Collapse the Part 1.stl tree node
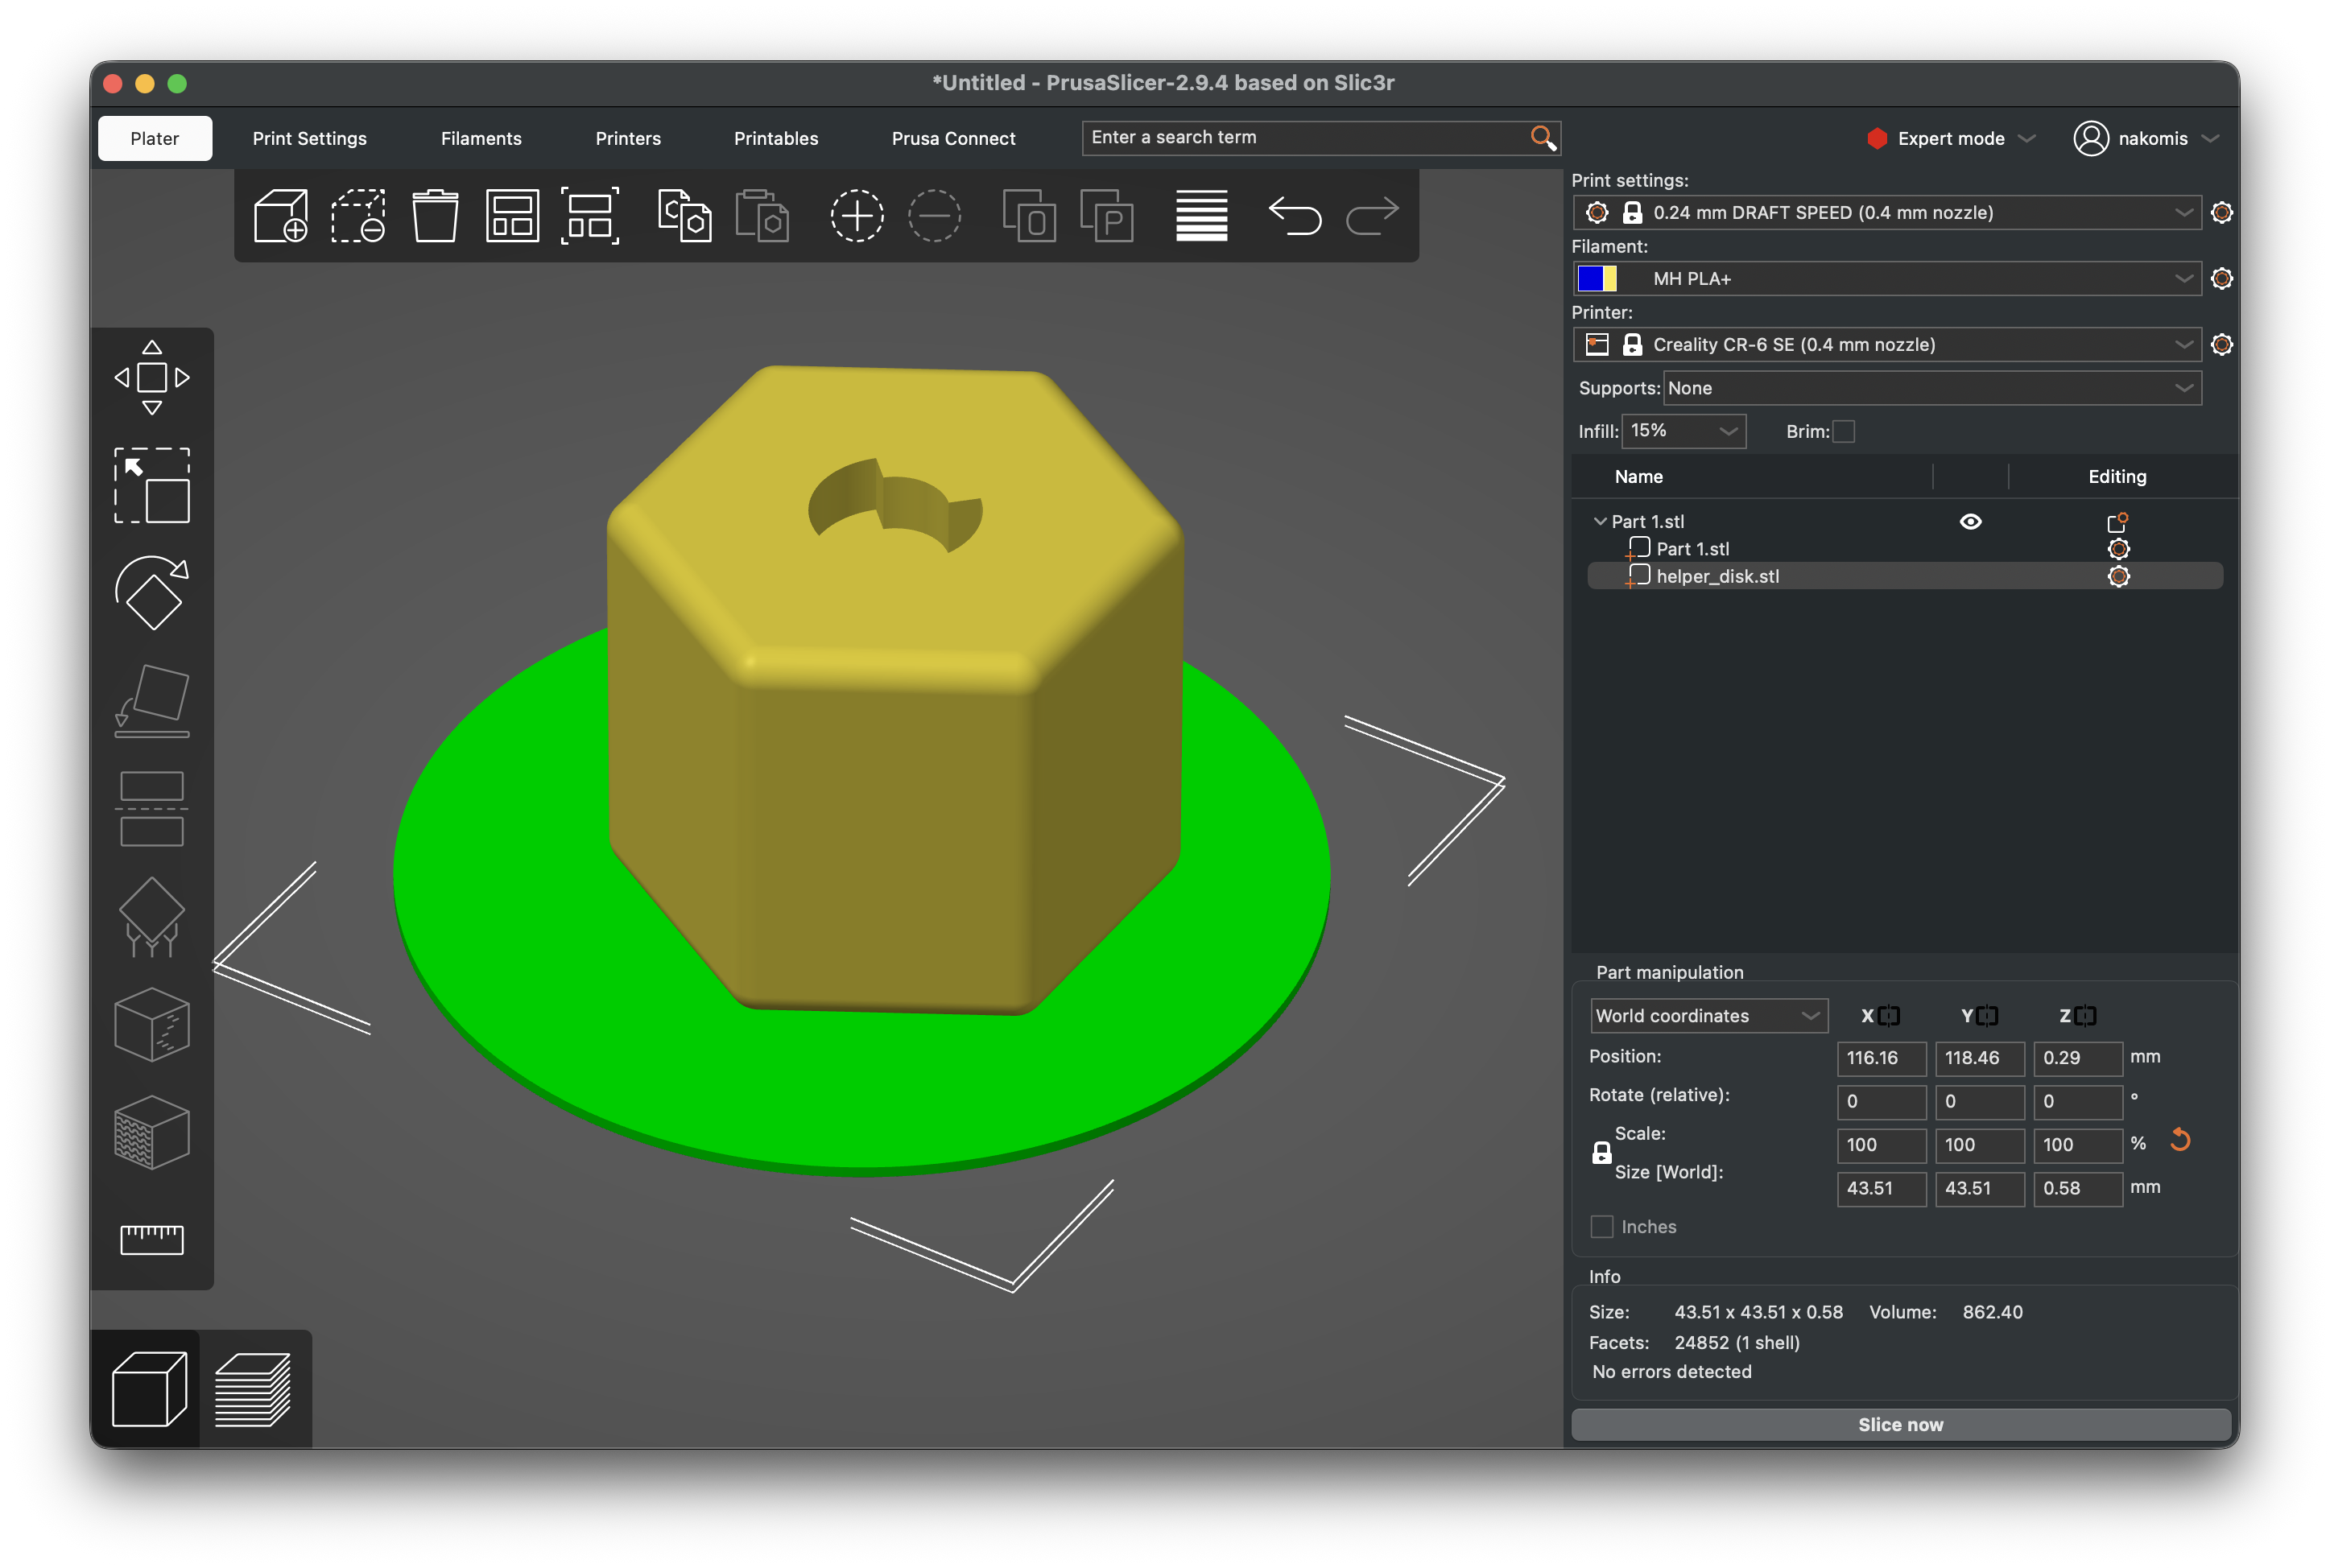 [x=1599, y=521]
